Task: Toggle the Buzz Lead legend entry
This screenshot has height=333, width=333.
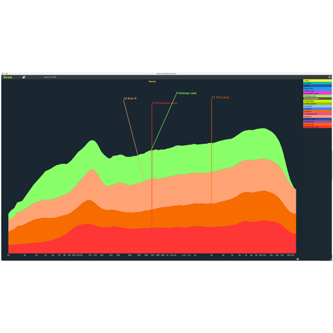Action: click(x=318, y=89)
